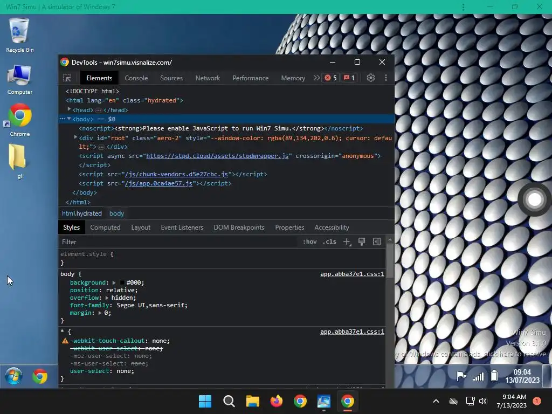Activate the inspect element picker icon
Image resolution: width=552 pixels, height=414 pixels.
(67, 78)
